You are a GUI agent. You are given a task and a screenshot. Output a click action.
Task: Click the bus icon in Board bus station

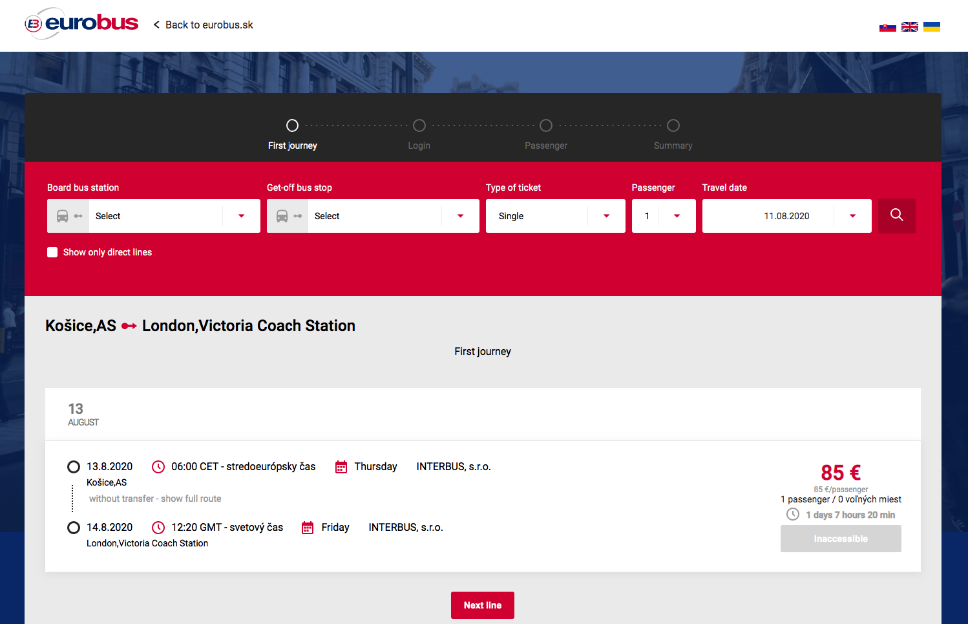pos(63,216)
